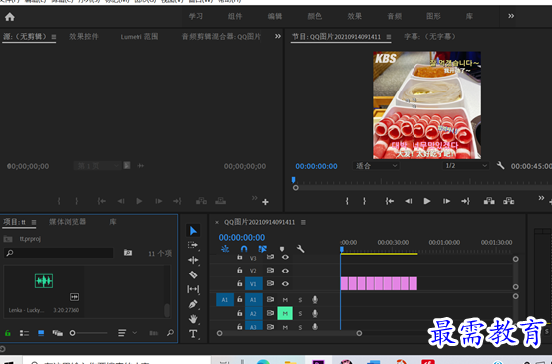The image size is (552, 364).
Task: Open the Project panel menu next to 项目: tt
Action: (34, 222)
